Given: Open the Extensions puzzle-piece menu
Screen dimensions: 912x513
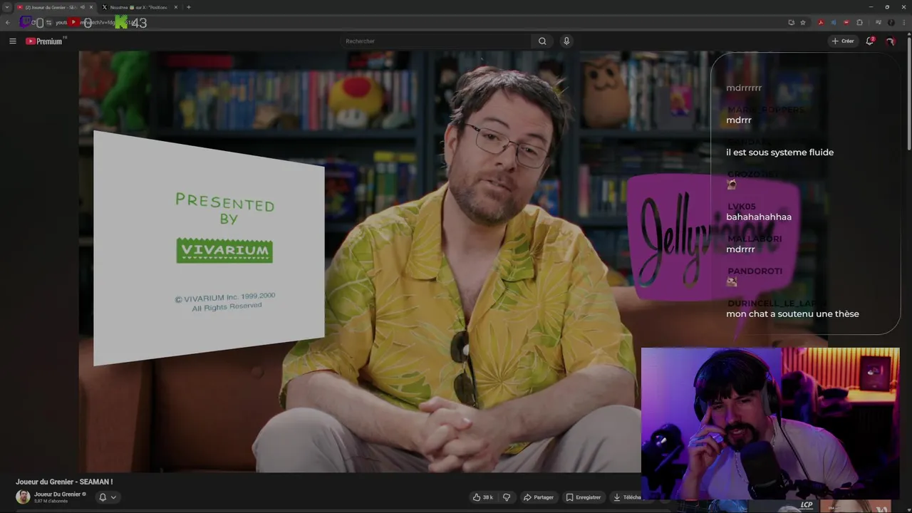Looking at the screenshot, I should (x=859, y=23).
